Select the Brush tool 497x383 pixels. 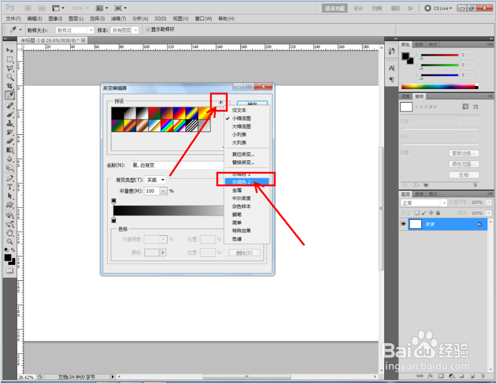[10, 114]
